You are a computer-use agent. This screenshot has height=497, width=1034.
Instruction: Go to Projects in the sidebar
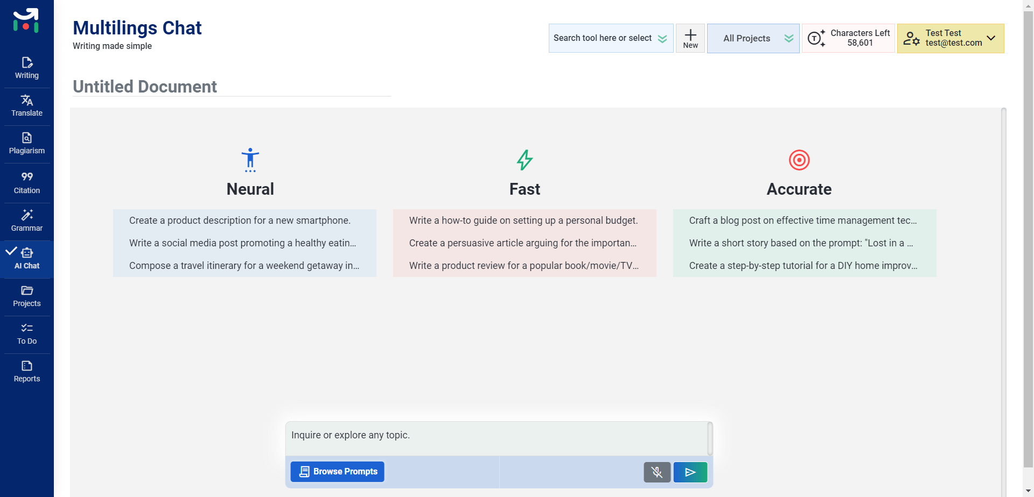tap(26, 296)
